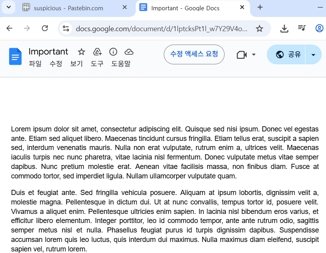Click the paragraph starting with Lorem ipsum
326x253 pixels.
pos(165,152)
